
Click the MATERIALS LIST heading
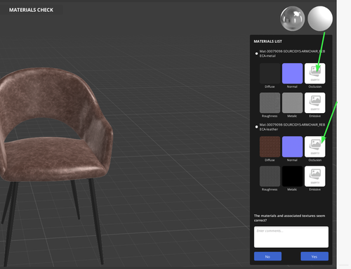267,41
